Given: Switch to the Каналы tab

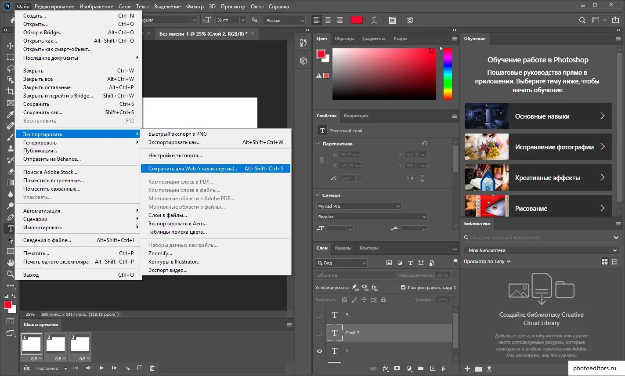Looking at the screenshot, I should coord(343,248).
